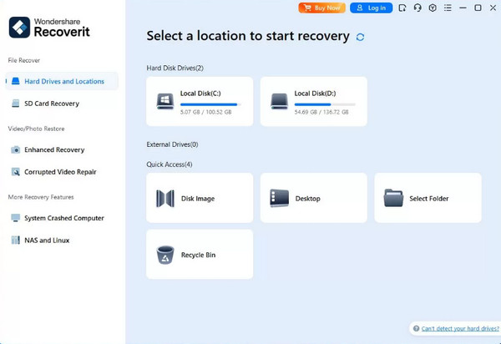Open System Crashed Computer
The width and height of the screenshot is (501, 344).
pyautogui.click(x=62, y=218)
